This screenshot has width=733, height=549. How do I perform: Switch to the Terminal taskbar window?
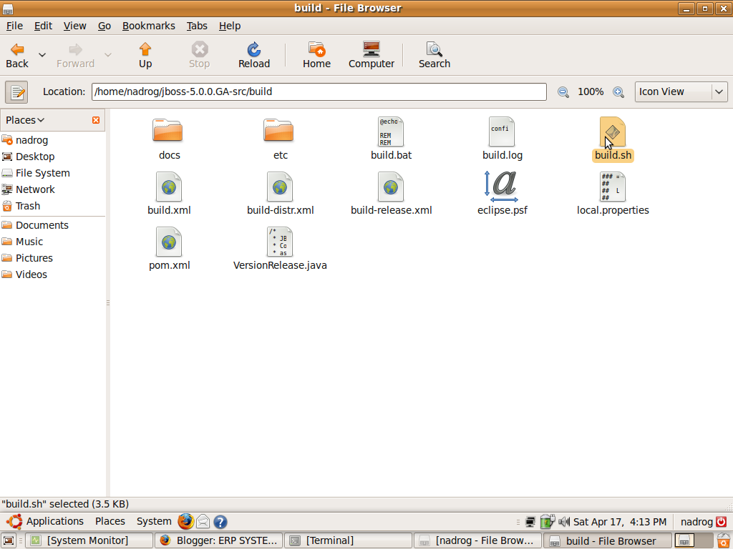pyautogui.click(x=349, y=540)
